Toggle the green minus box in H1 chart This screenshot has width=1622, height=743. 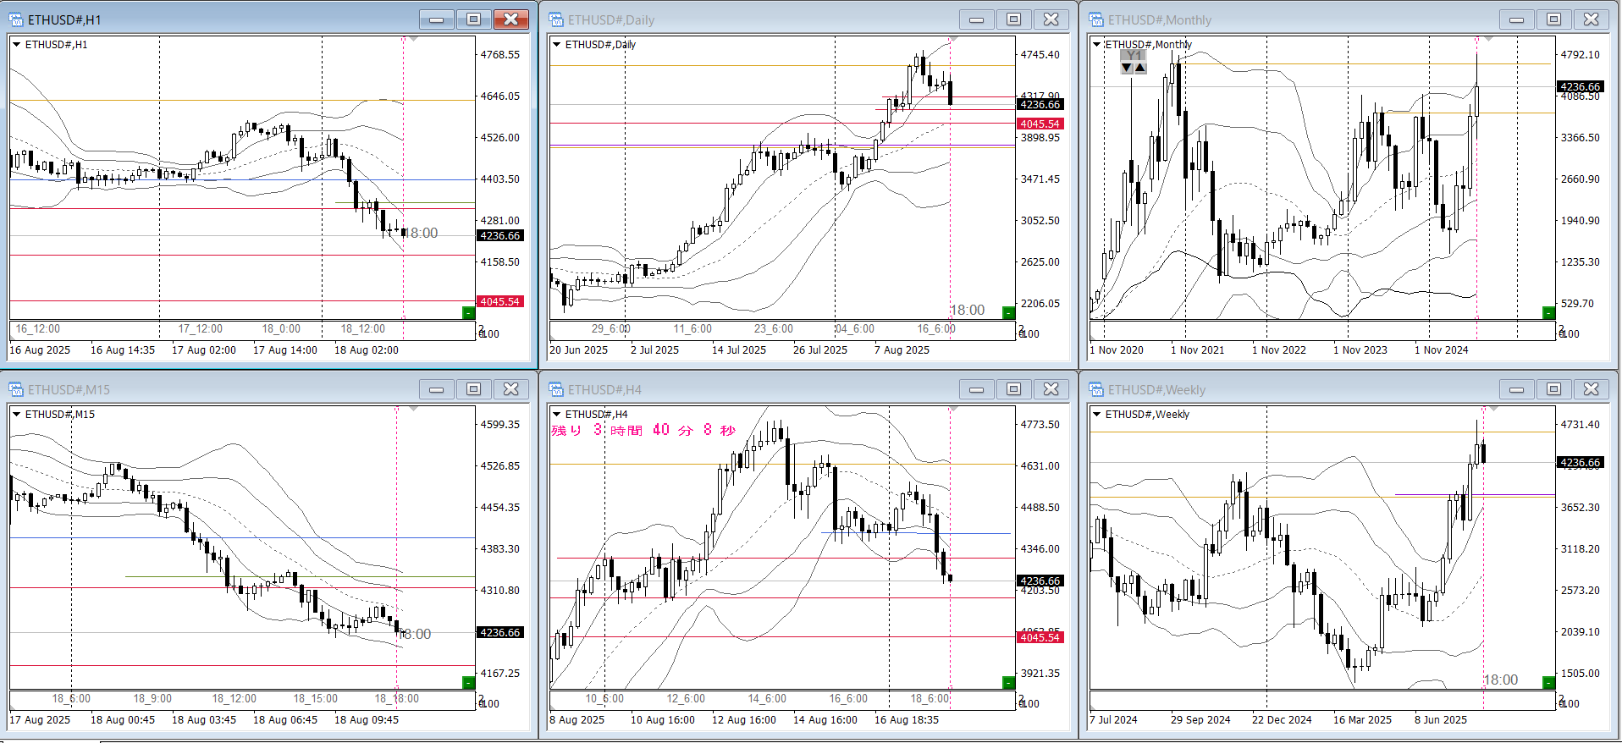click(x=468, y=313)
